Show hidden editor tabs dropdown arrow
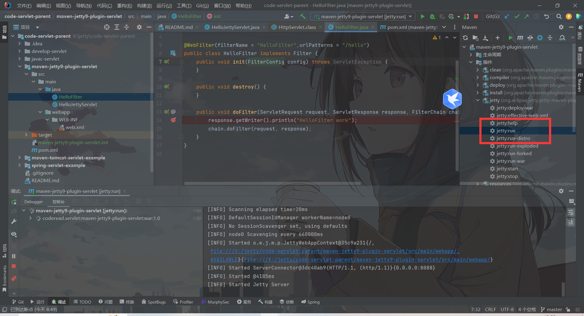 click(444, 27)
